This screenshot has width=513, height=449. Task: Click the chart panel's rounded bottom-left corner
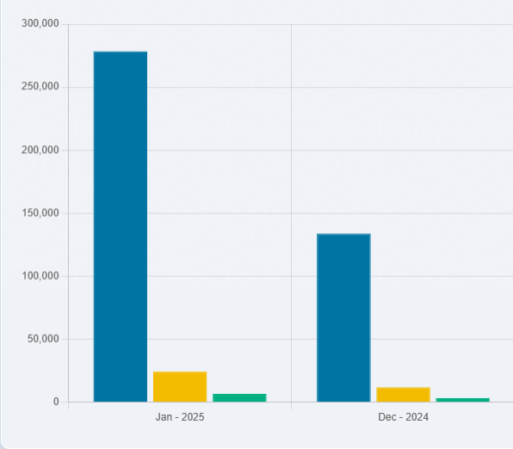click(x=4, y=444)
